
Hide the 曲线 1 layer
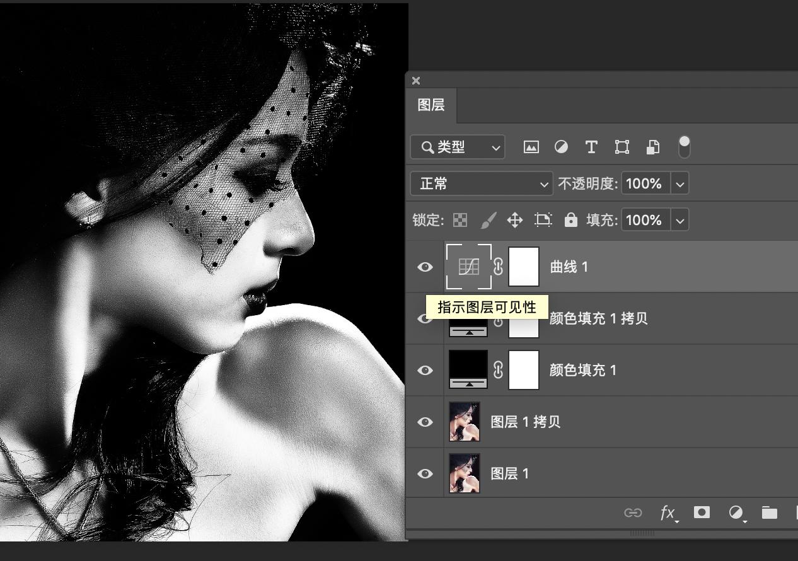point(425,267)
